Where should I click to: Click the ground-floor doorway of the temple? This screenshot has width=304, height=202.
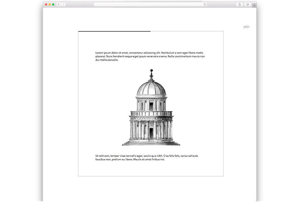coord(151,133)
